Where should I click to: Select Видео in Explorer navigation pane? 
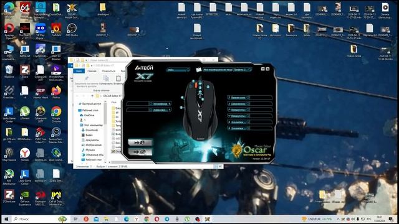click(87, 135)
